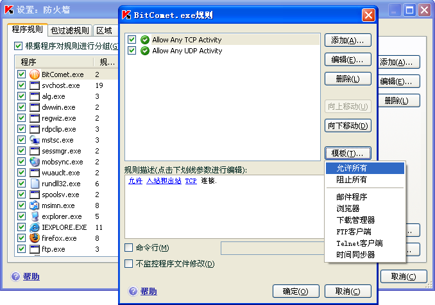The image size is (435, 305).
Task: Choose FTP客户端 template
Action: click(x=365, y=232)
